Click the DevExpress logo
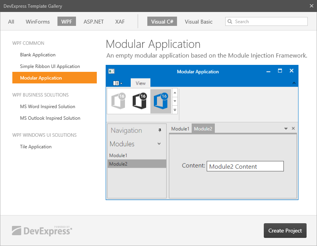This screenshot has height=246, width=317. point(42,231)
